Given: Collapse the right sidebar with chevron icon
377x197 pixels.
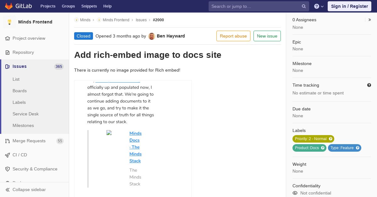Looking at the screenshot, I should pos(370,20).
